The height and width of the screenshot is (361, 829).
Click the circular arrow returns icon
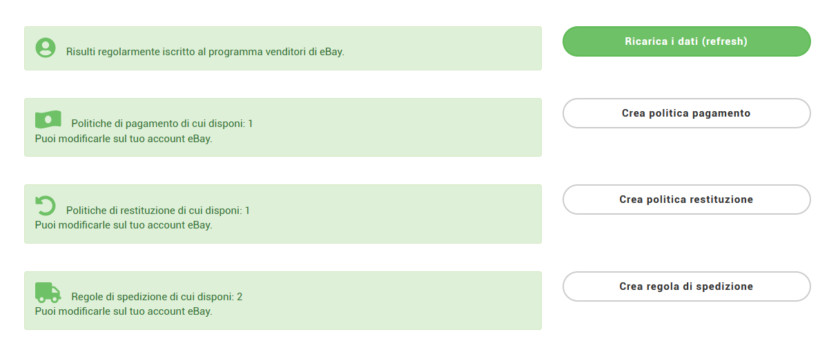click(46, 206)
